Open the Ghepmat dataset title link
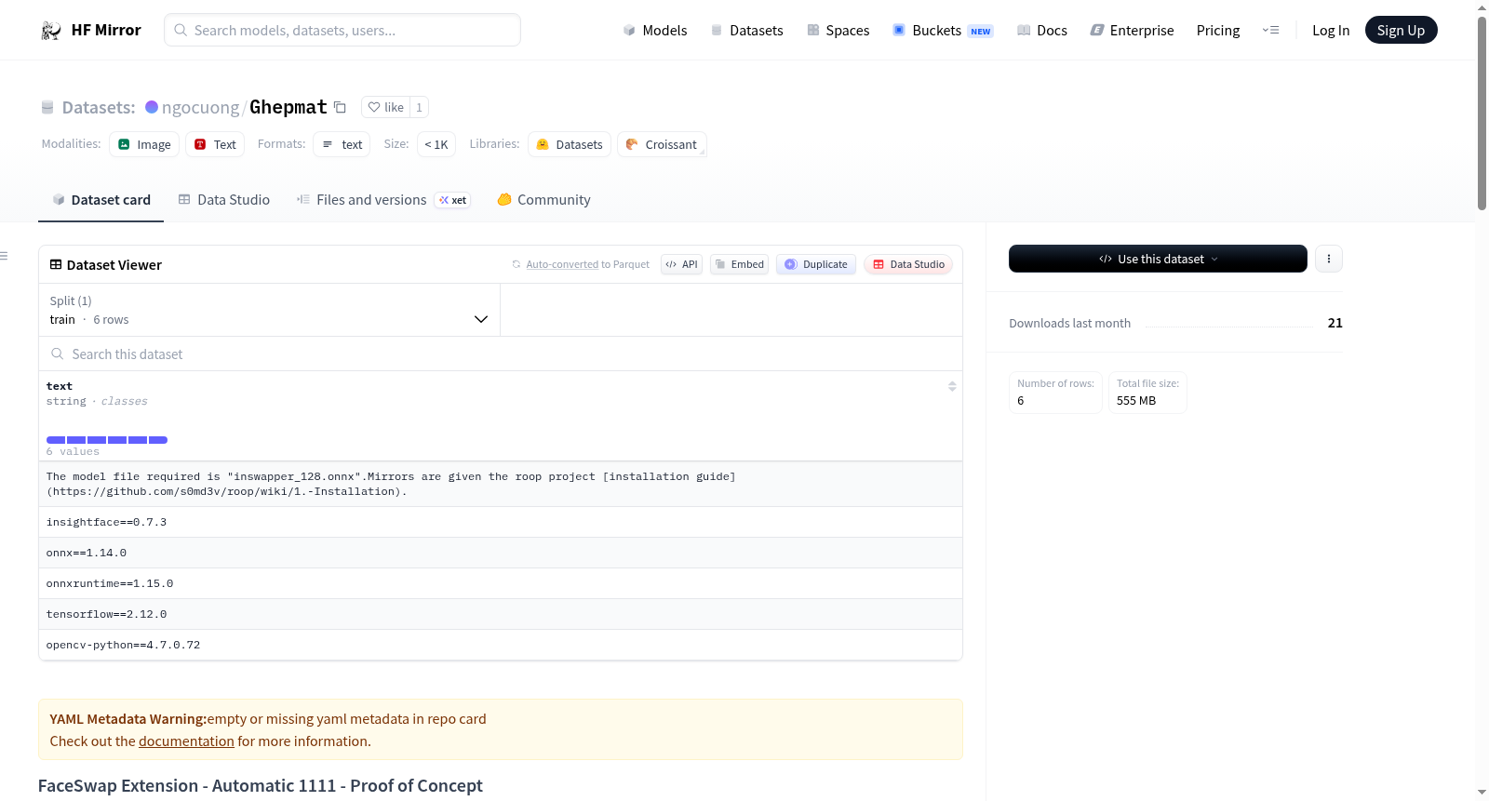The image size is (1489, 801). 288,107
